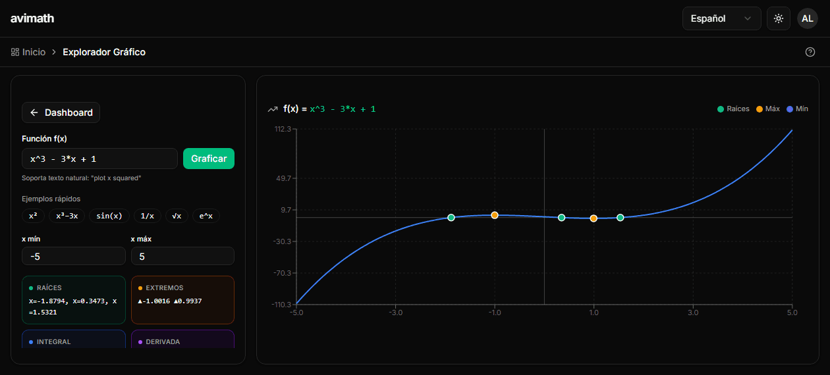Click the Máx orange legend item
The height and width of the screenshot is (375, 830).
click(x=768, y=109)
